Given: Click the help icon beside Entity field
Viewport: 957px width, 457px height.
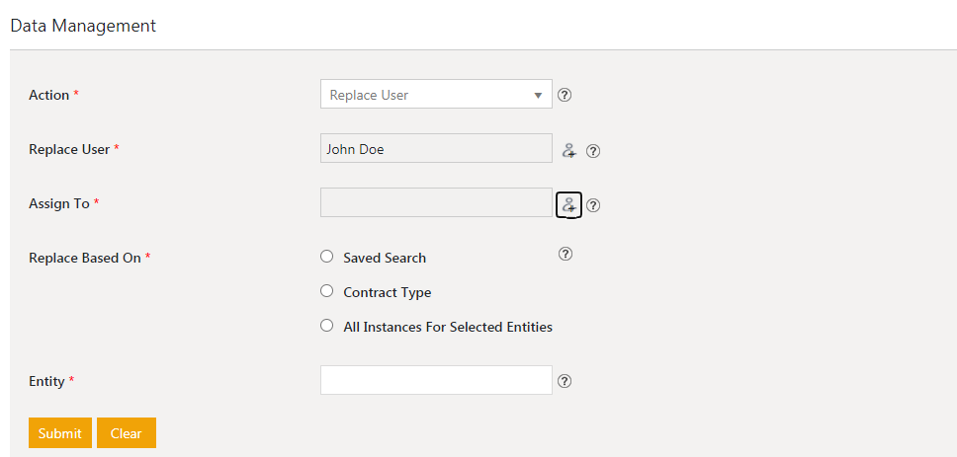Looking at the screenshot, I should click(565, 381).
